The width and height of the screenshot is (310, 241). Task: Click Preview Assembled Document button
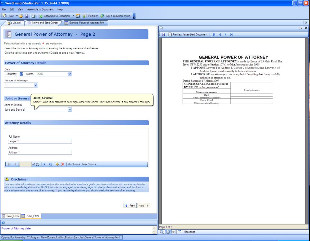coord(188,34)
